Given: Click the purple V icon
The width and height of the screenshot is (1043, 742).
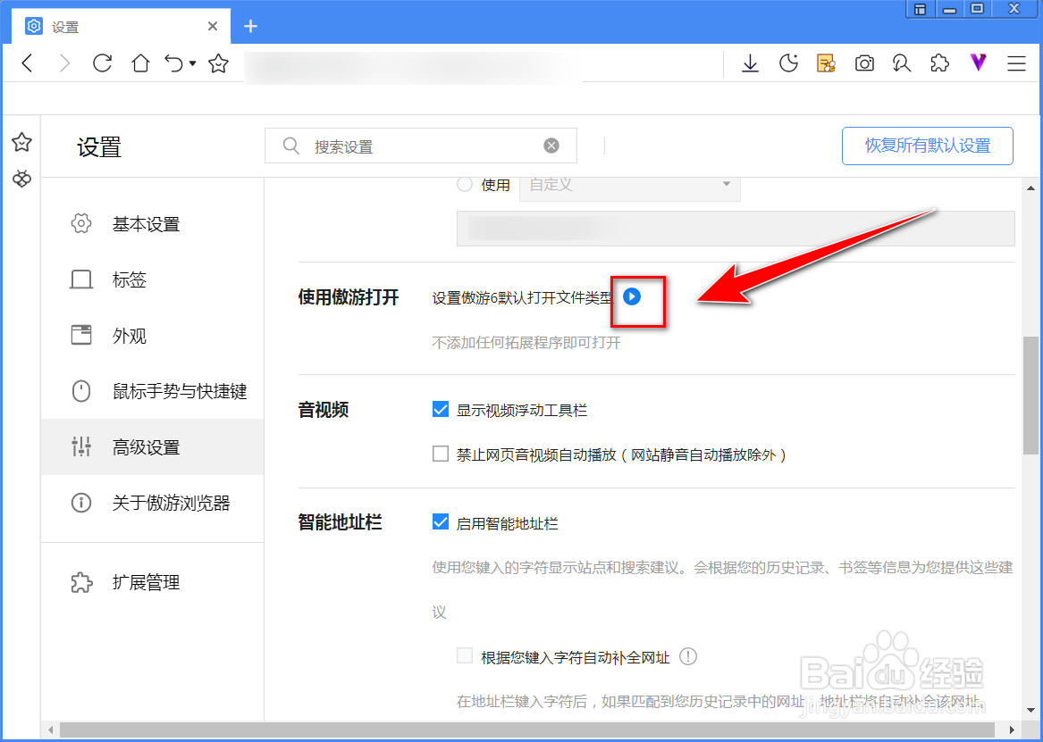Looking at the screenshot, I should [x=978, y=63].
